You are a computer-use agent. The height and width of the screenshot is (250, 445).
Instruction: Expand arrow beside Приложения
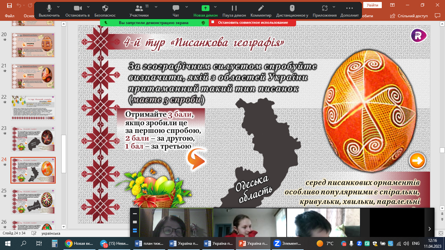pos(333,7)
